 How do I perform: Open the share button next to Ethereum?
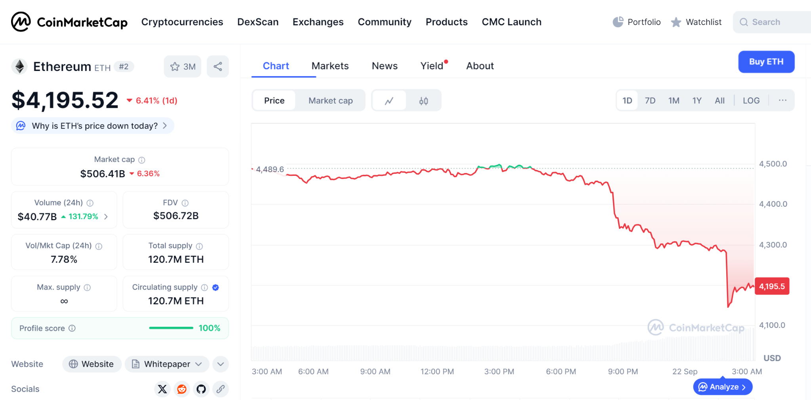(218, 67)
